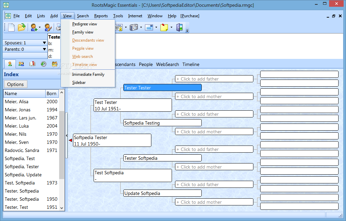Sort index by the Name column header

[24, 93]
